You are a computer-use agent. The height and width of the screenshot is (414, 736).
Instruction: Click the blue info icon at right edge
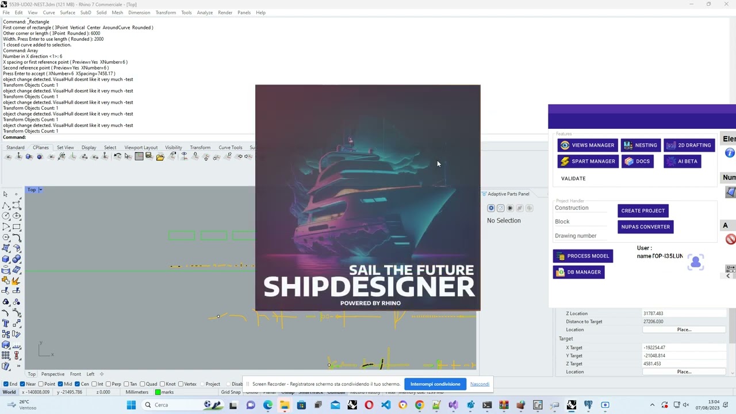[x=730, y=153]
